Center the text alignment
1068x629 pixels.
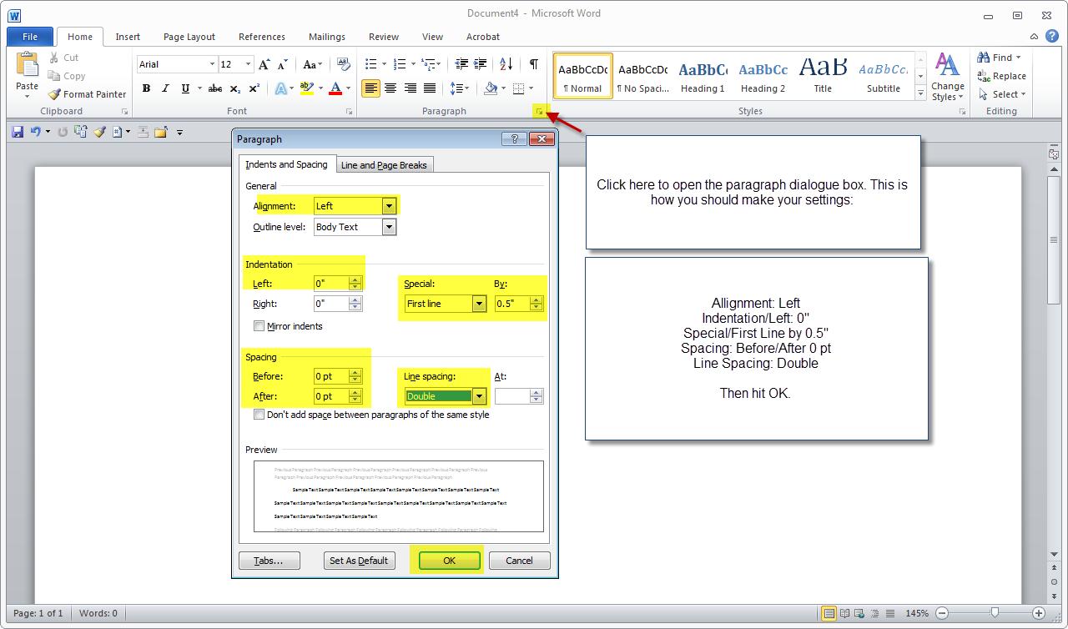(390, 88)
